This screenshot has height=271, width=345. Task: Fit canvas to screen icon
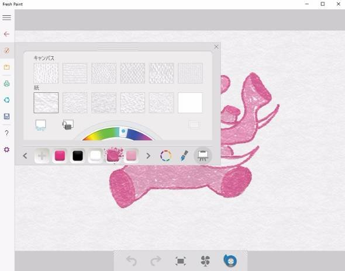(x=181, y=261)
